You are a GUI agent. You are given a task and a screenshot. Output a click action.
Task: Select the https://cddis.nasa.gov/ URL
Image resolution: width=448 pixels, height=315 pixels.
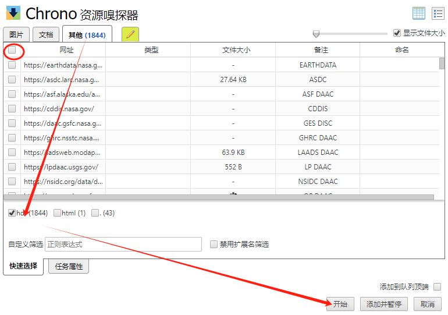pos(59,109)
